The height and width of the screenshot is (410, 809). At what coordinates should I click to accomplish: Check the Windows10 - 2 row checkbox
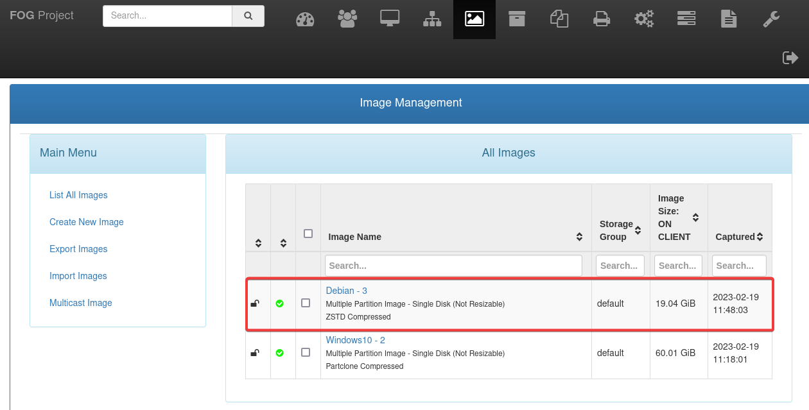(x=306, y=352)
